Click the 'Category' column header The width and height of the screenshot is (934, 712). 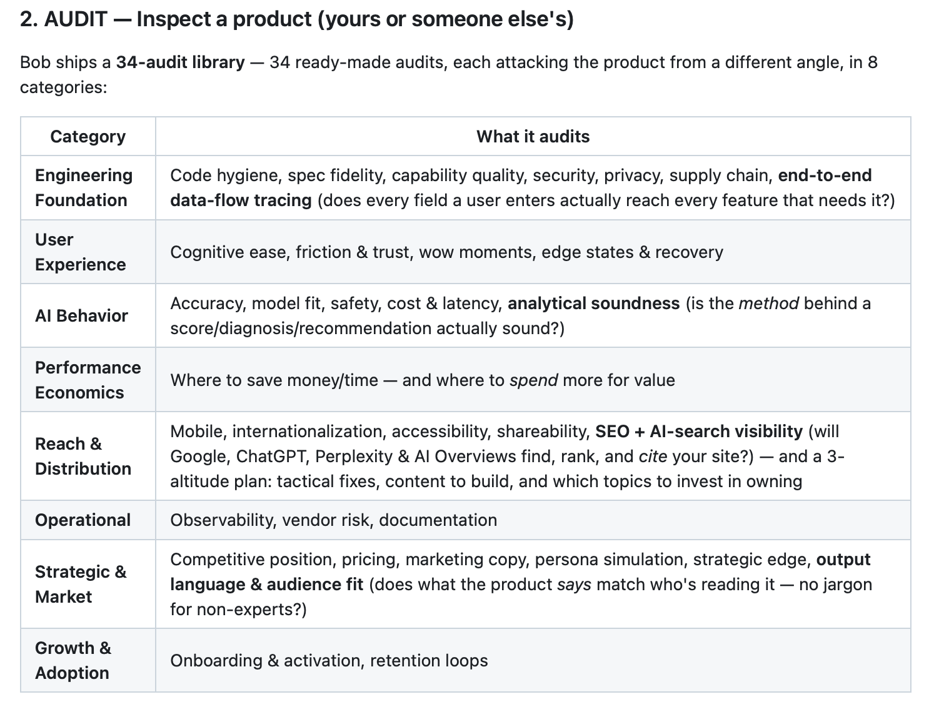(88, 136)
